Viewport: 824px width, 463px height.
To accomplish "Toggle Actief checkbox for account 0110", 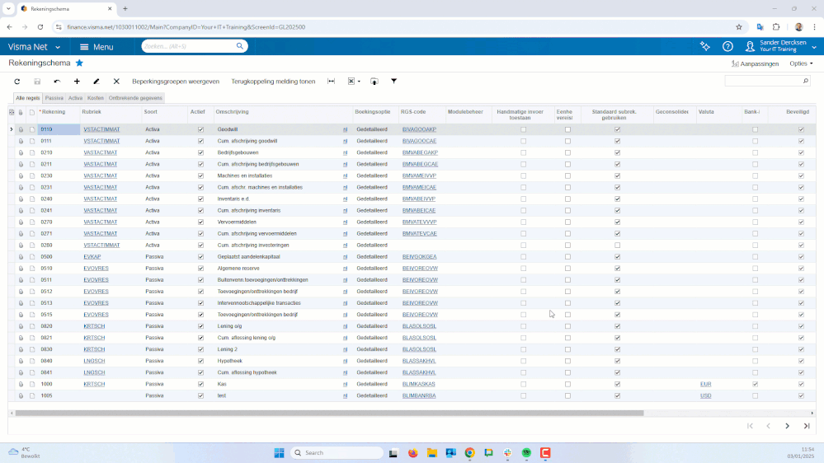I will 200,129.
